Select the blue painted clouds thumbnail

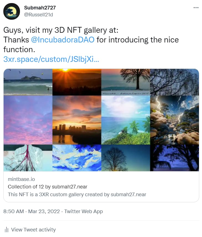(77, 158)
